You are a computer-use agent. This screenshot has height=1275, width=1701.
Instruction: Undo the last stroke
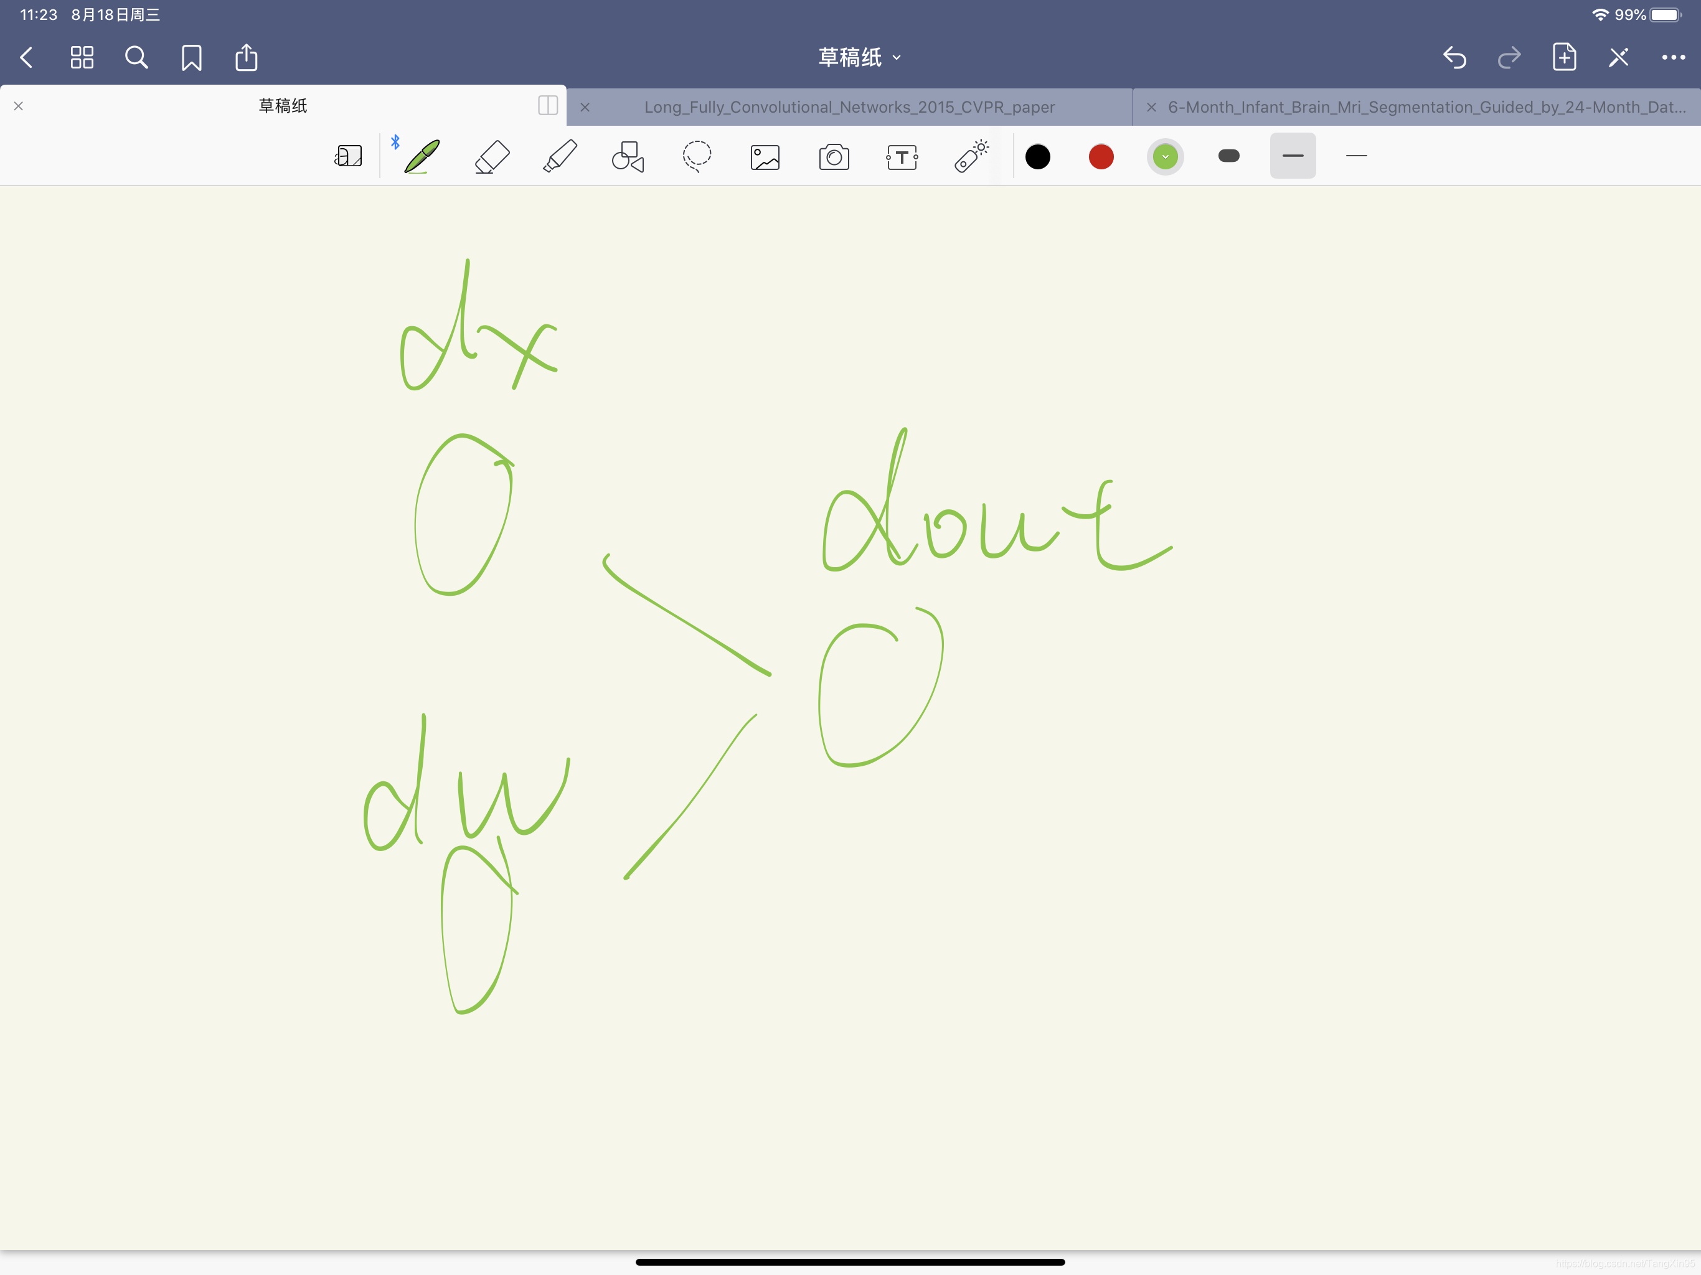coord(1454,58)
